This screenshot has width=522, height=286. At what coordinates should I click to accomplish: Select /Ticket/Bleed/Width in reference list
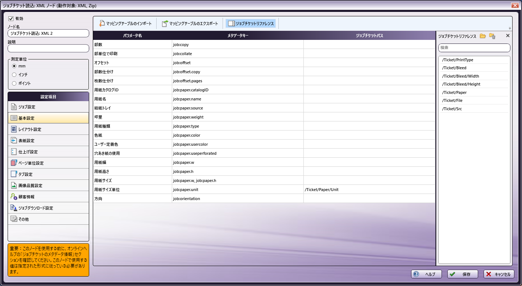474,76
